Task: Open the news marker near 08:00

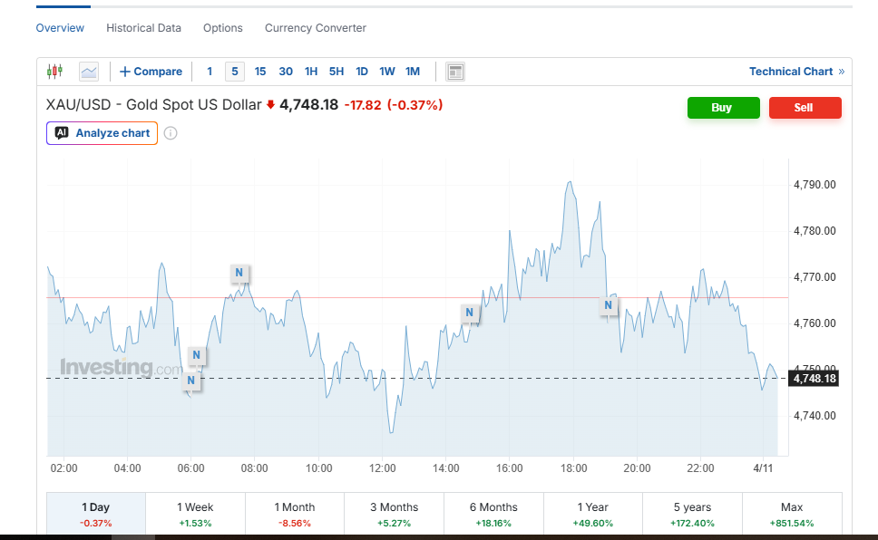Action: tap(239, 273)
